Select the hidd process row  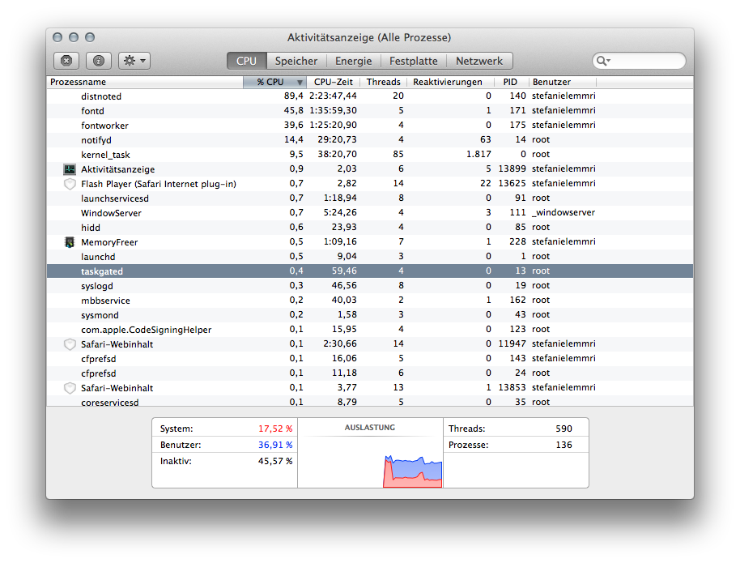370,228
